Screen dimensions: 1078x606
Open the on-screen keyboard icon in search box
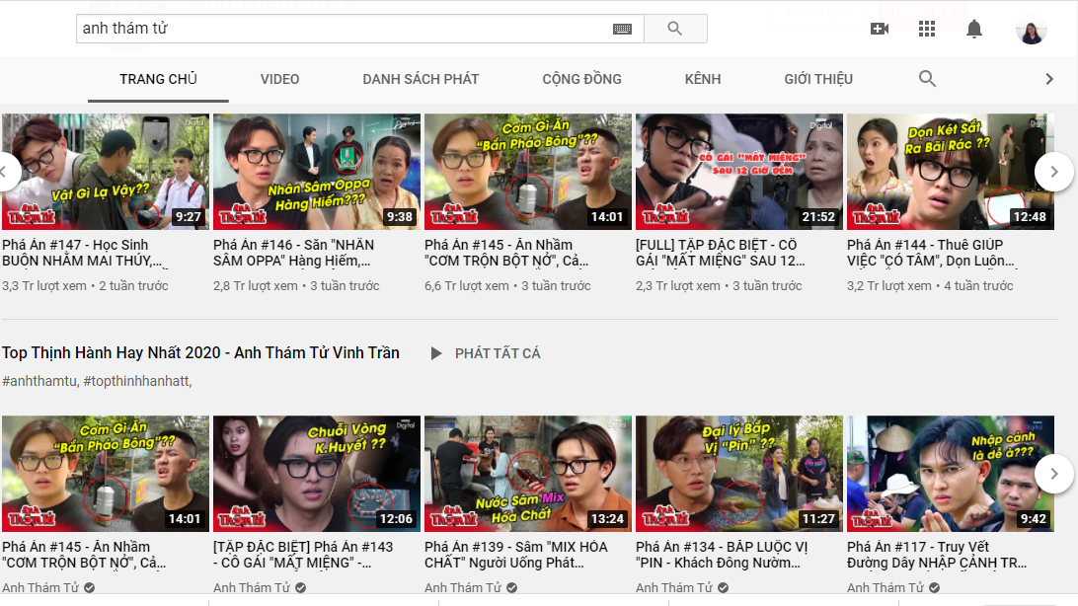(x=622, y=29)
